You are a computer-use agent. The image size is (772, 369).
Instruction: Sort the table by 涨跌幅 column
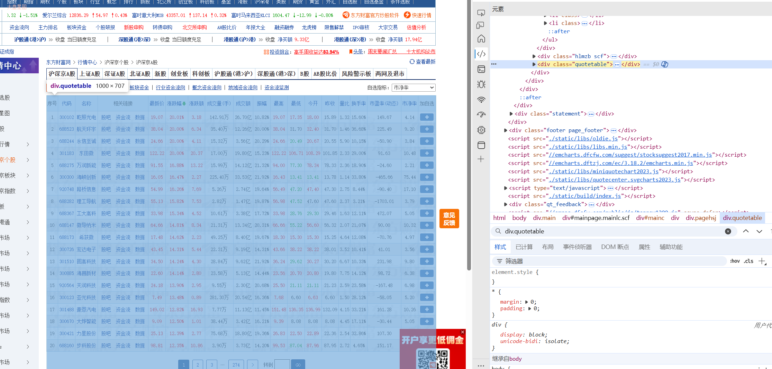[x=176, y=103]
